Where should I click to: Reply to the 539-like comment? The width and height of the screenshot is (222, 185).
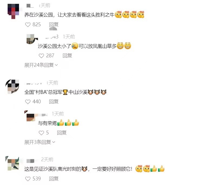tap(54, 179)
